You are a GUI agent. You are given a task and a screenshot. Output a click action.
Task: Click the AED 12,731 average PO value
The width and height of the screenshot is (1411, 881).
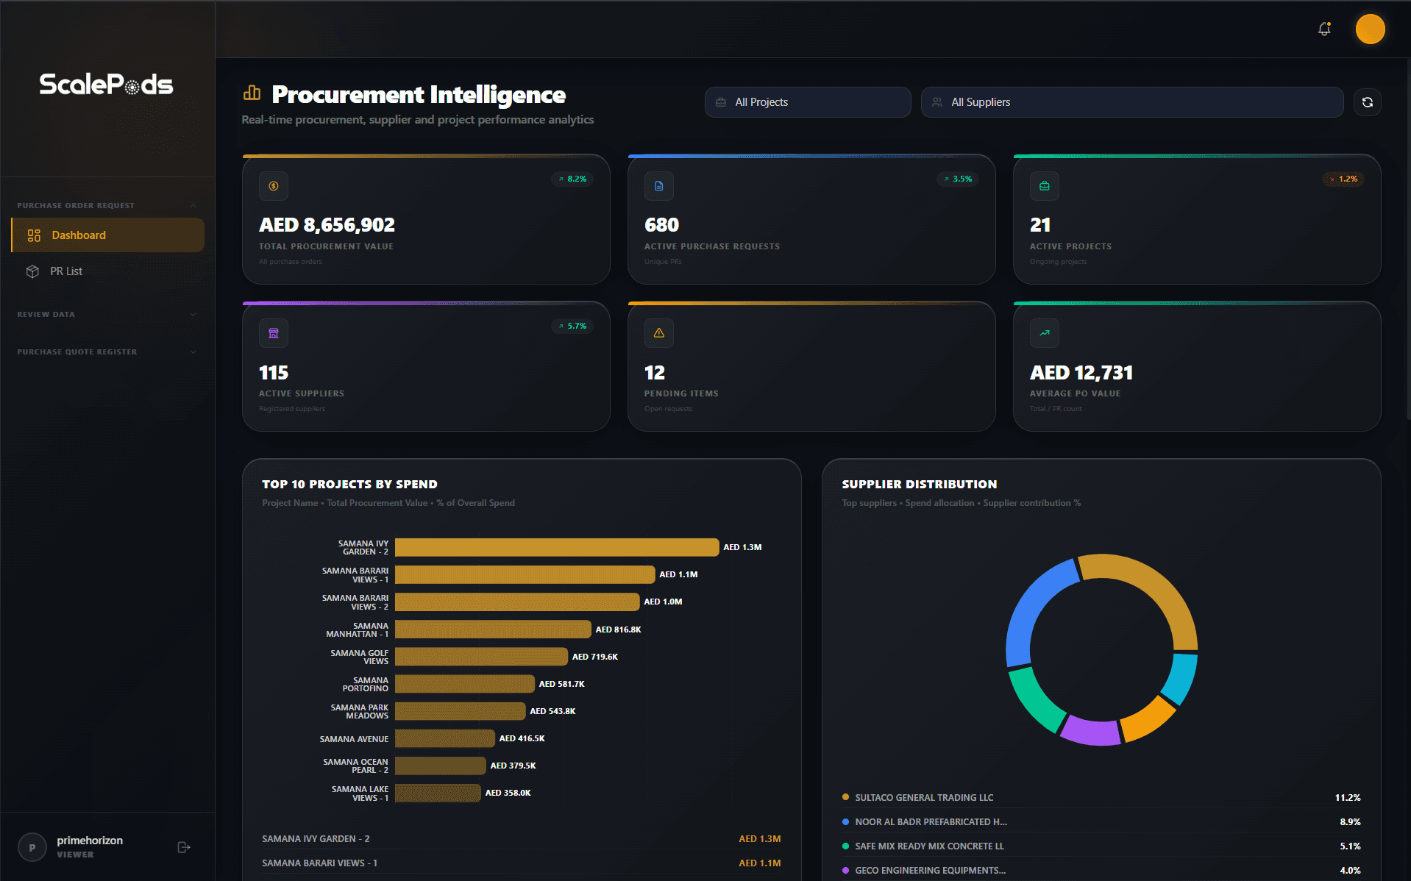pyautogui.click(x=1081, y=373)
